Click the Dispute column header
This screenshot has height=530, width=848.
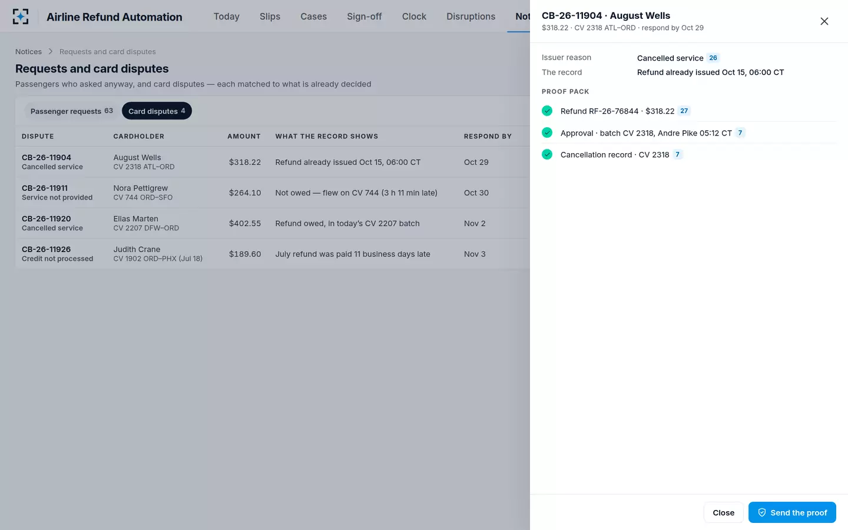click(38, 136)
